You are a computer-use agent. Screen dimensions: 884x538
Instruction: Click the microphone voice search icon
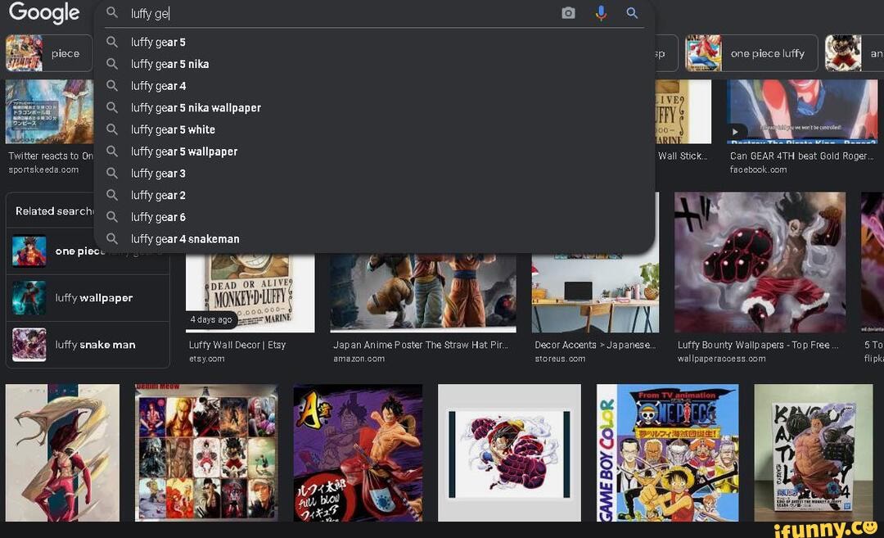(601, 13)
